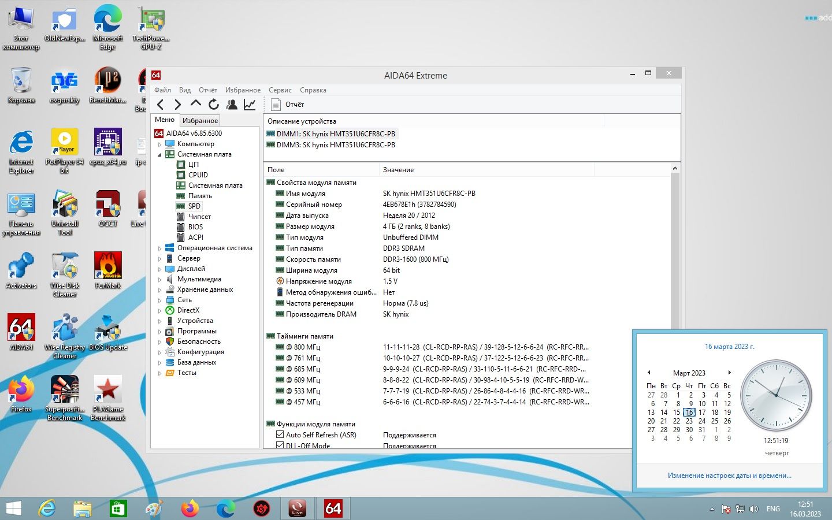Launch Superposition Benchmark shortcut
This screenshot has width=832, height=520.
coord(65,398)
